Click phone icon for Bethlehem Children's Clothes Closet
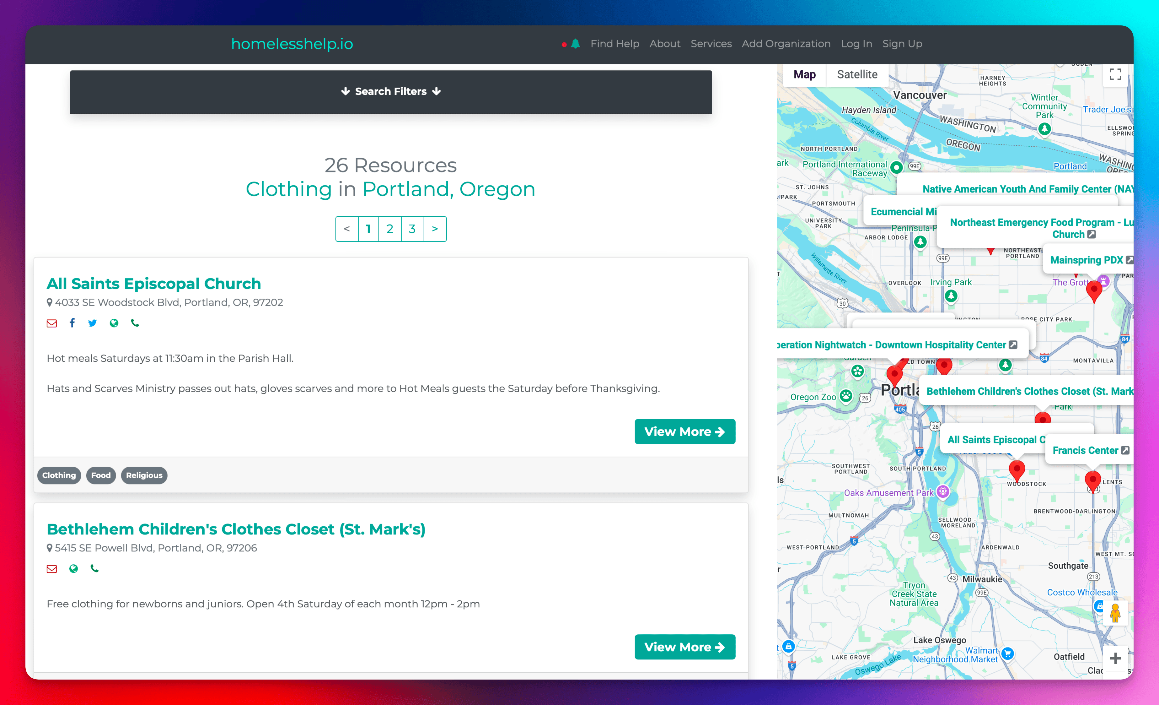The image size is (1159, 705). [x=94, y=568]
